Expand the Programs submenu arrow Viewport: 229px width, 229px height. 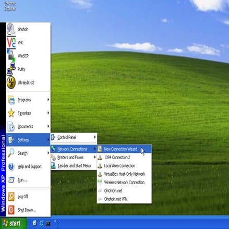tap(48, 100)
